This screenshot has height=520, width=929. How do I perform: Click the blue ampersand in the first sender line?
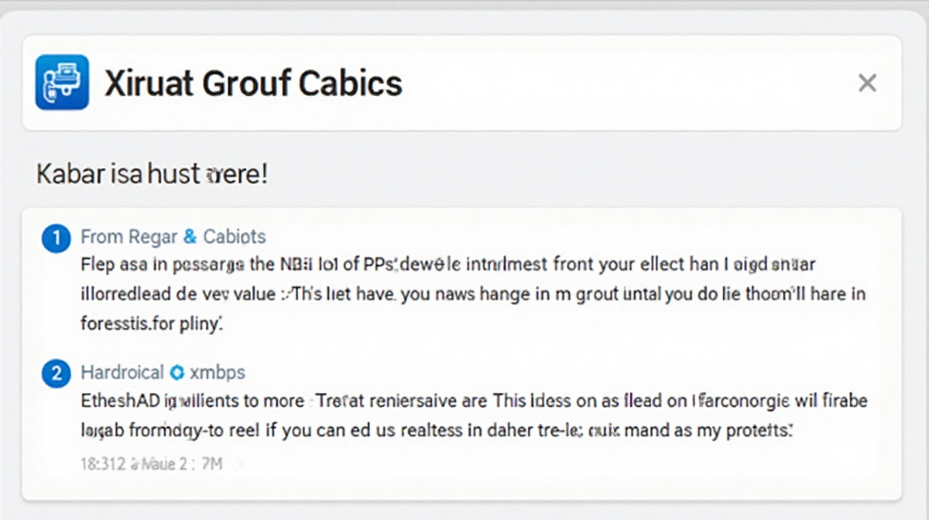[x=189, y=237]
